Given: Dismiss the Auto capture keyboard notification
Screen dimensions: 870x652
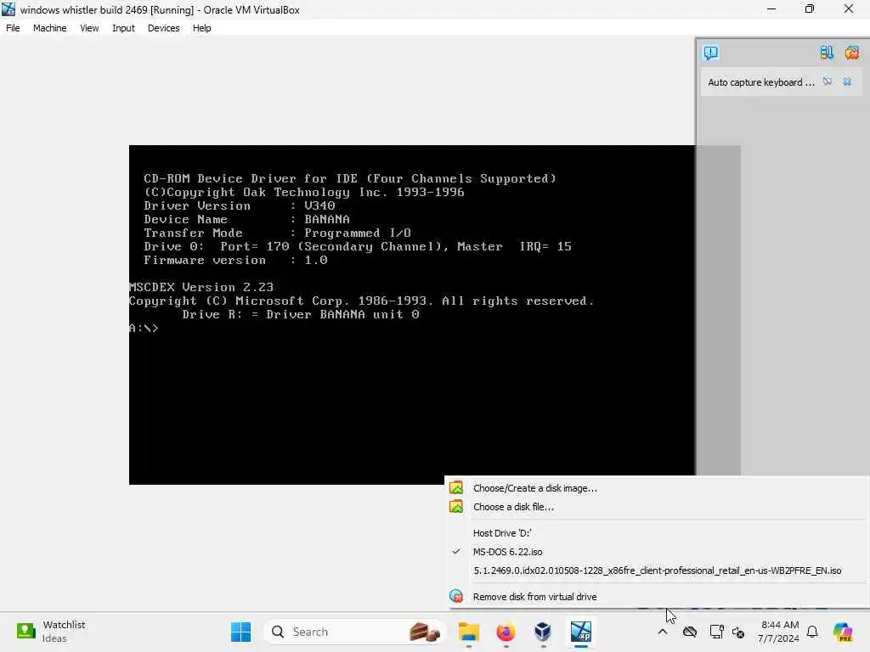Looking at the screenshot, I should (847, 82).
